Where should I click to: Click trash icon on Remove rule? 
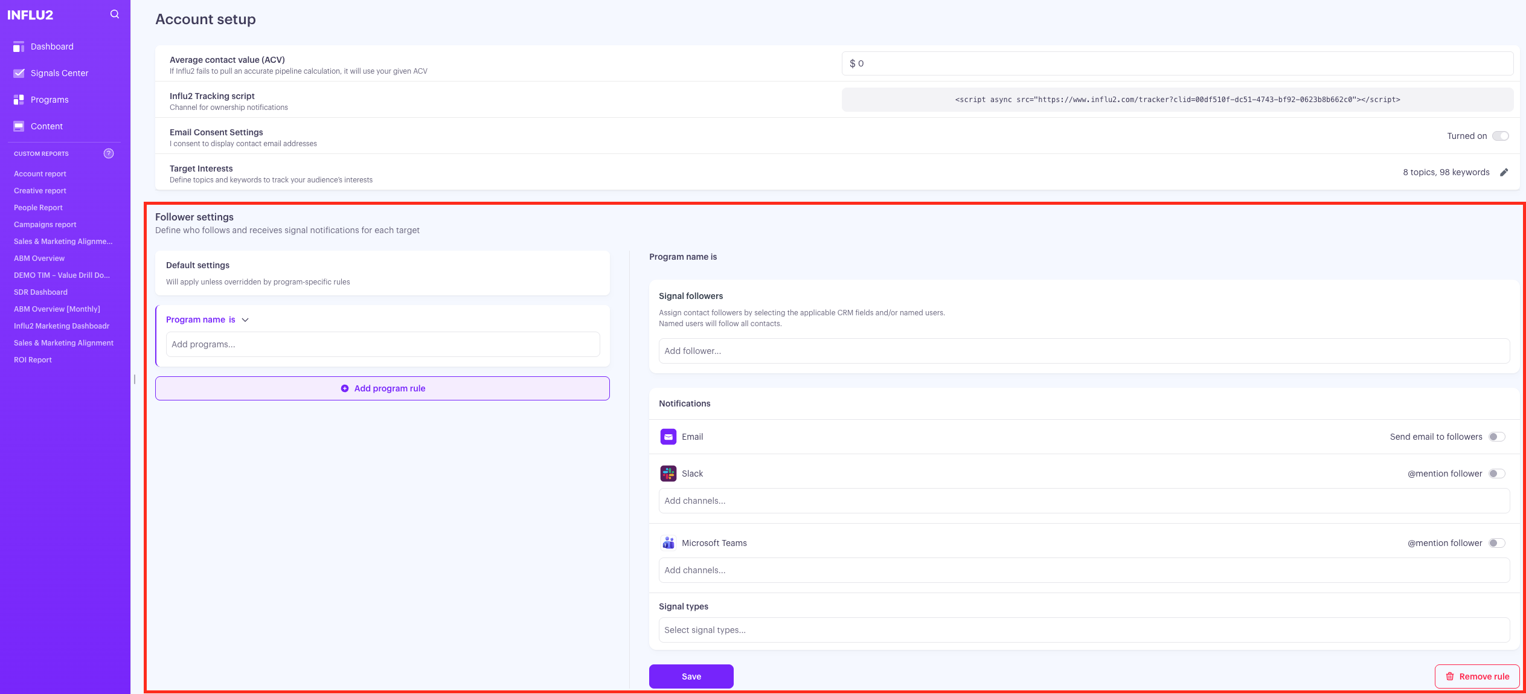(1449, 676)
